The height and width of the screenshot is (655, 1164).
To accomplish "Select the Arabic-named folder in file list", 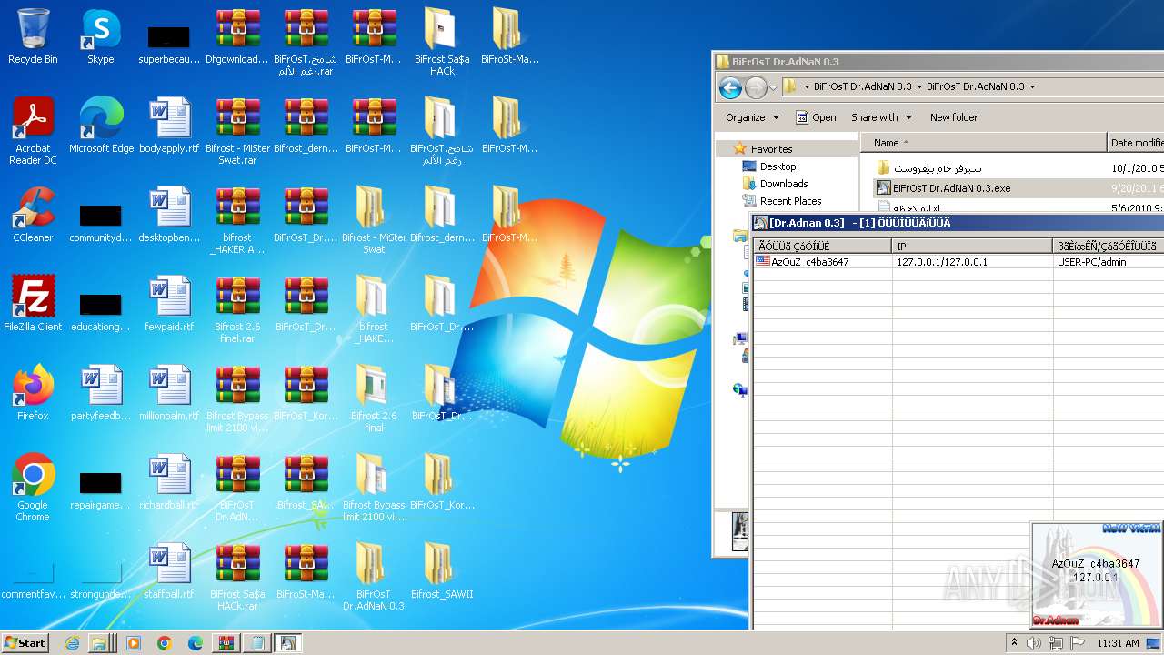I will [x=930, y=168].
